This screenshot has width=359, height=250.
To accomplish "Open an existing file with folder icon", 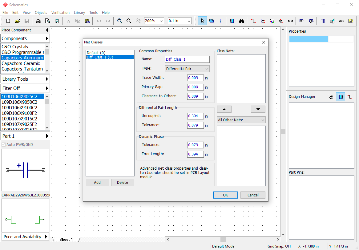I will point(18,21).
